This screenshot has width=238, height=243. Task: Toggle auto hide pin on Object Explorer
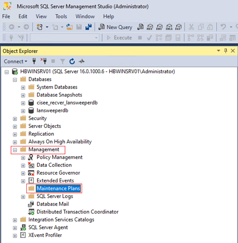[x=226, y=51]
